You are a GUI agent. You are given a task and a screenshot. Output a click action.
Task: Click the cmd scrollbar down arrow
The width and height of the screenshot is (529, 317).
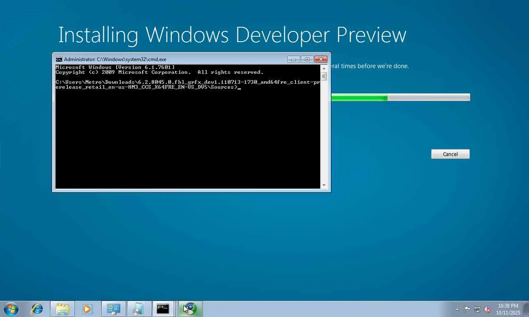324,185
